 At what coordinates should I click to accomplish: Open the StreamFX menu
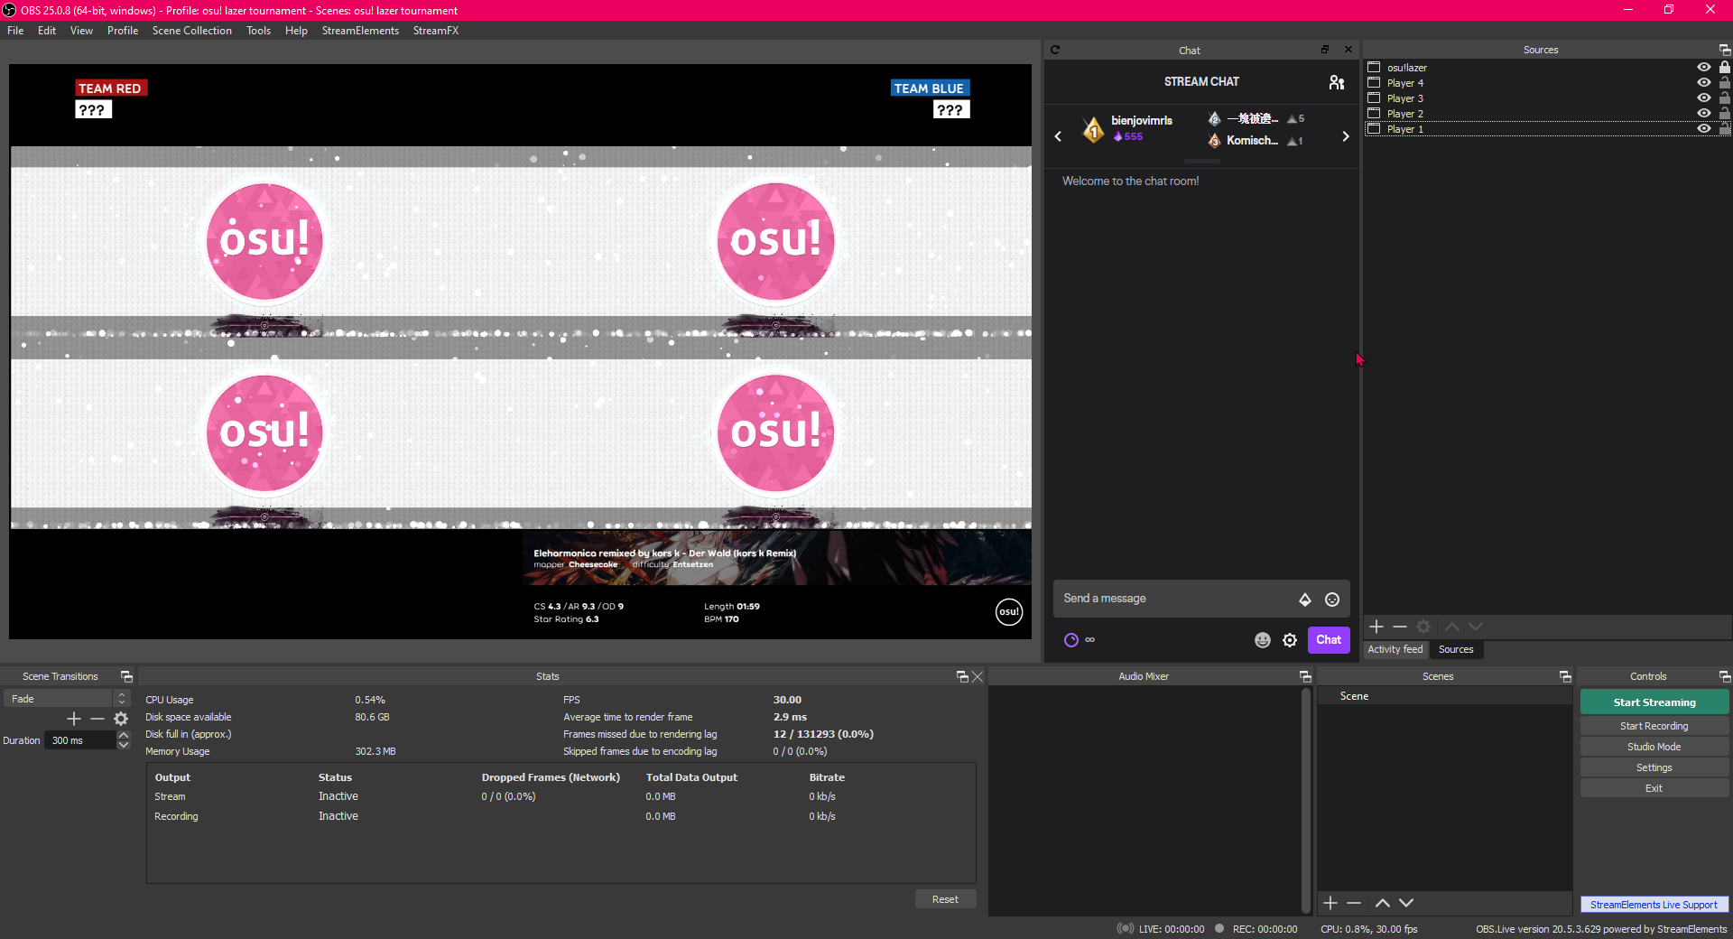tap(436, 31)
